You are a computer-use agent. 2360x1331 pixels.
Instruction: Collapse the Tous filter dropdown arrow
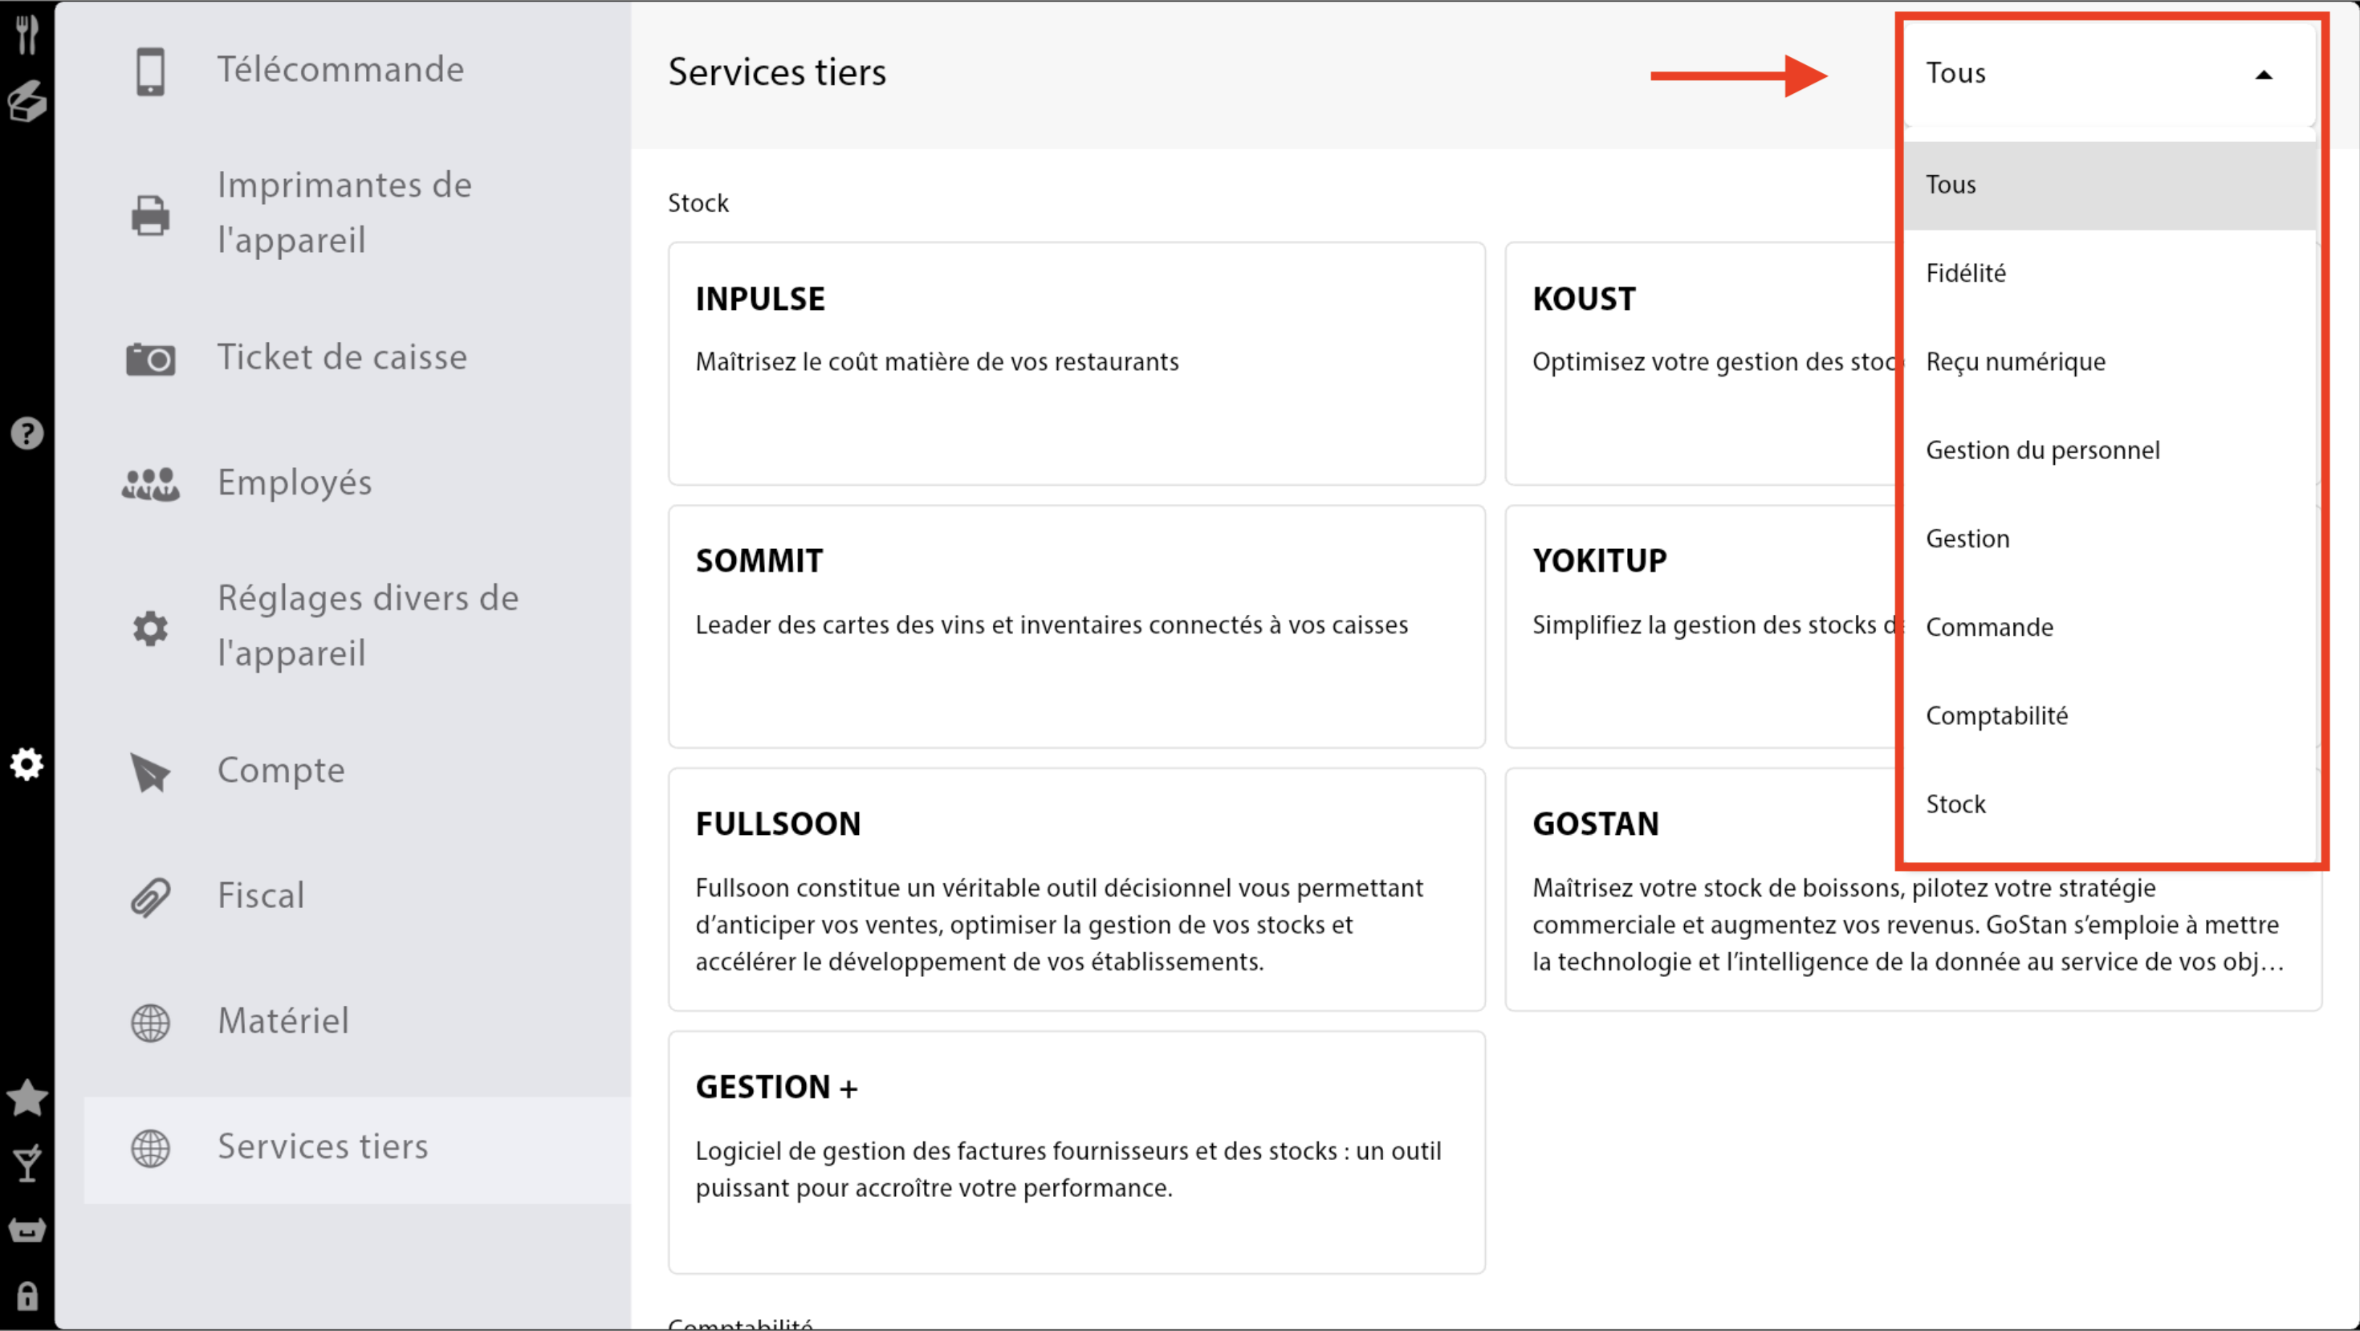click(x=2263, y=75)
